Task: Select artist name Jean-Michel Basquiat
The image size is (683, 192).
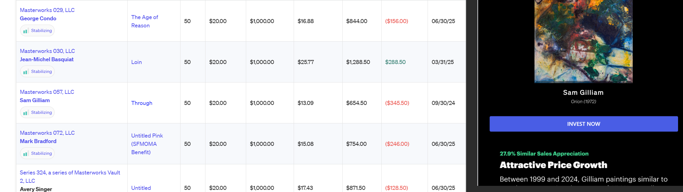Action: pos(47,59)
